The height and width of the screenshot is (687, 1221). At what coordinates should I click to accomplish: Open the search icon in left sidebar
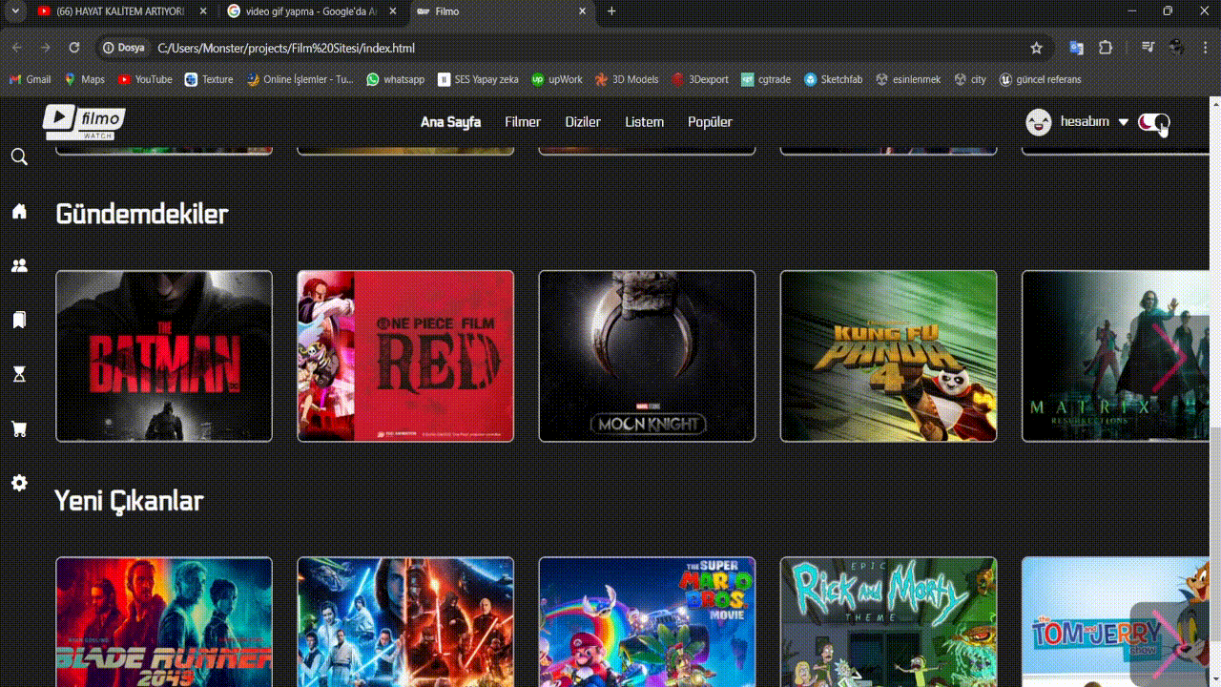(19, 156)
